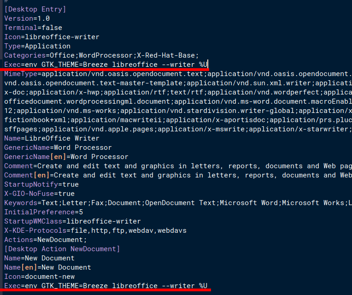
Task: Click the InitialPreference=5 line
Action: coord(44,212)
